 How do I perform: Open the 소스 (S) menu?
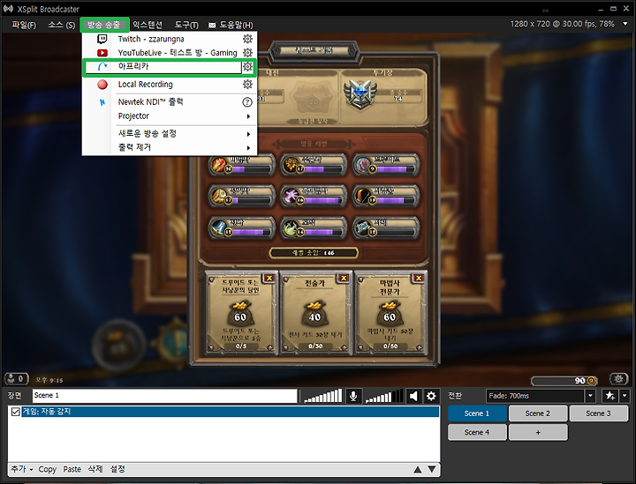pos(62,25)
